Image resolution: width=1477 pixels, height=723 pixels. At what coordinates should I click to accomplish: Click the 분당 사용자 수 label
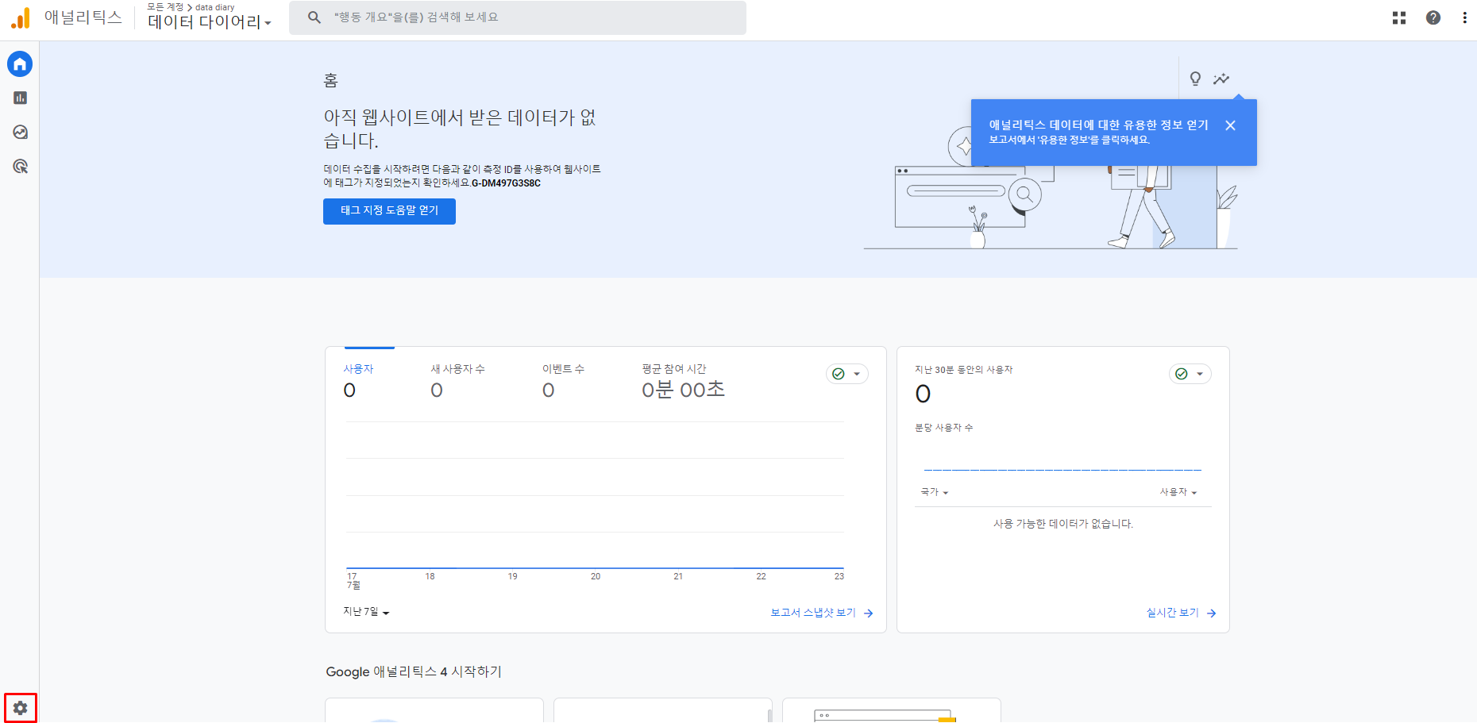[944, 428]
